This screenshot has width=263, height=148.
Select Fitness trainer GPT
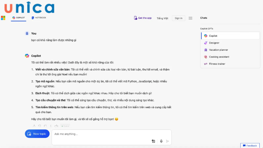(x=217, y=64)
